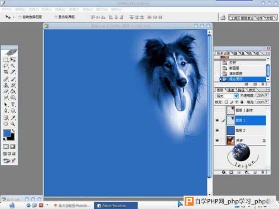Select the Magic Wand tool
279x209 pixels.
coord(13,66)
